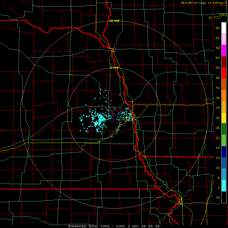
Task: Click the "[K FT]" units label
Action: (214, 17)
